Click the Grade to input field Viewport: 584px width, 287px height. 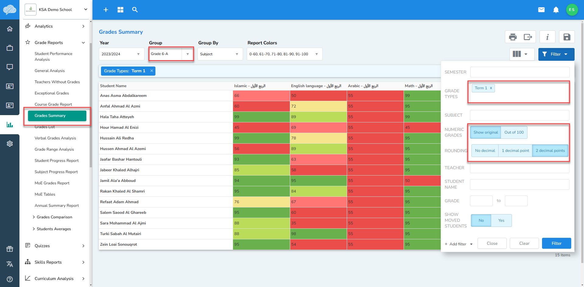click(x=516, y=201)
